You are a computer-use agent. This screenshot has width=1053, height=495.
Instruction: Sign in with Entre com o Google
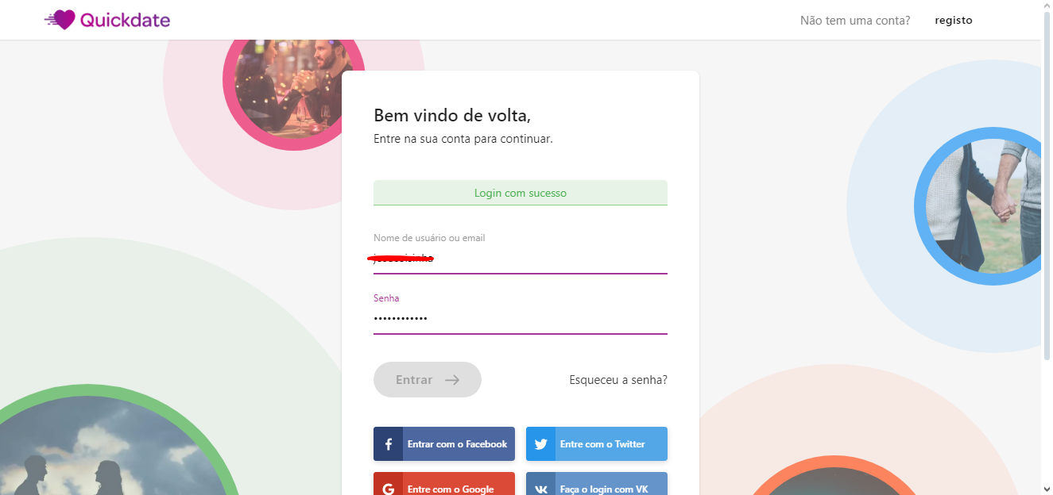coord(451,489)
